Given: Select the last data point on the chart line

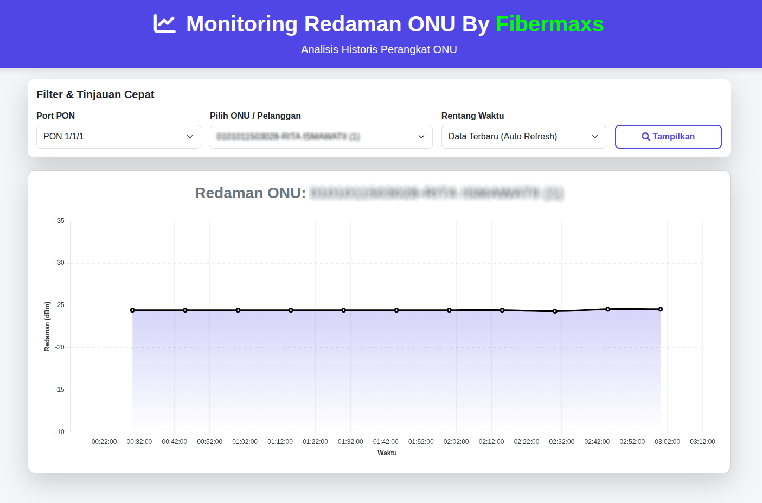Looking at the screenshot, I should (x=660, y=309).
